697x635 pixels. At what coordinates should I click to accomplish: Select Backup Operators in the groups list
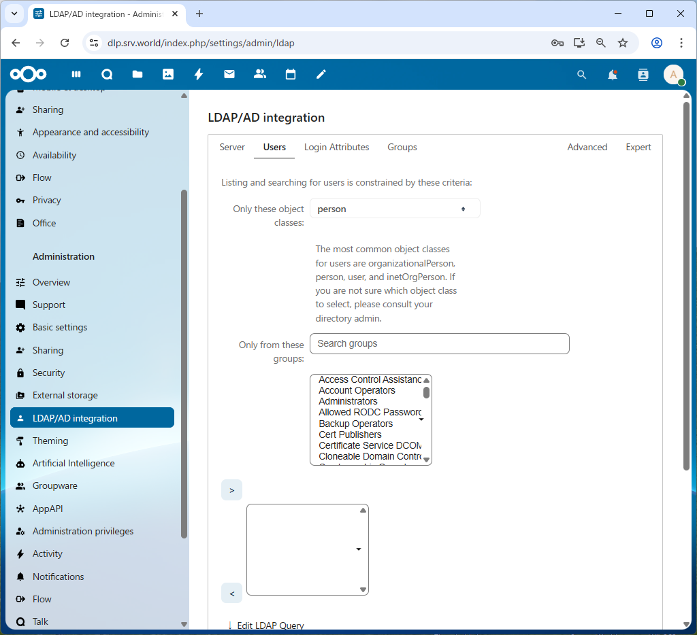[x=355, y=424]
